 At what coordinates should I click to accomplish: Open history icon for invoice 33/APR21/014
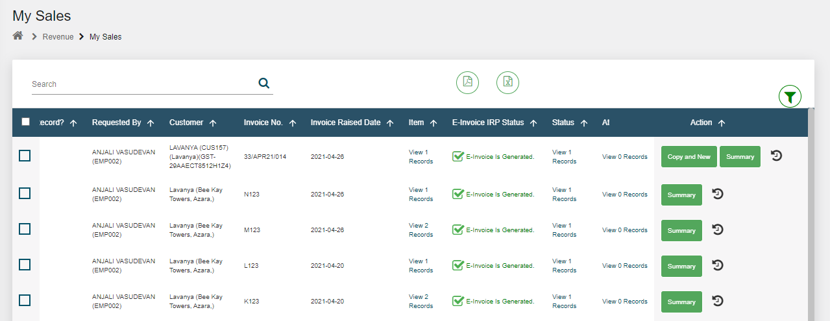click(x=776, y=156)
